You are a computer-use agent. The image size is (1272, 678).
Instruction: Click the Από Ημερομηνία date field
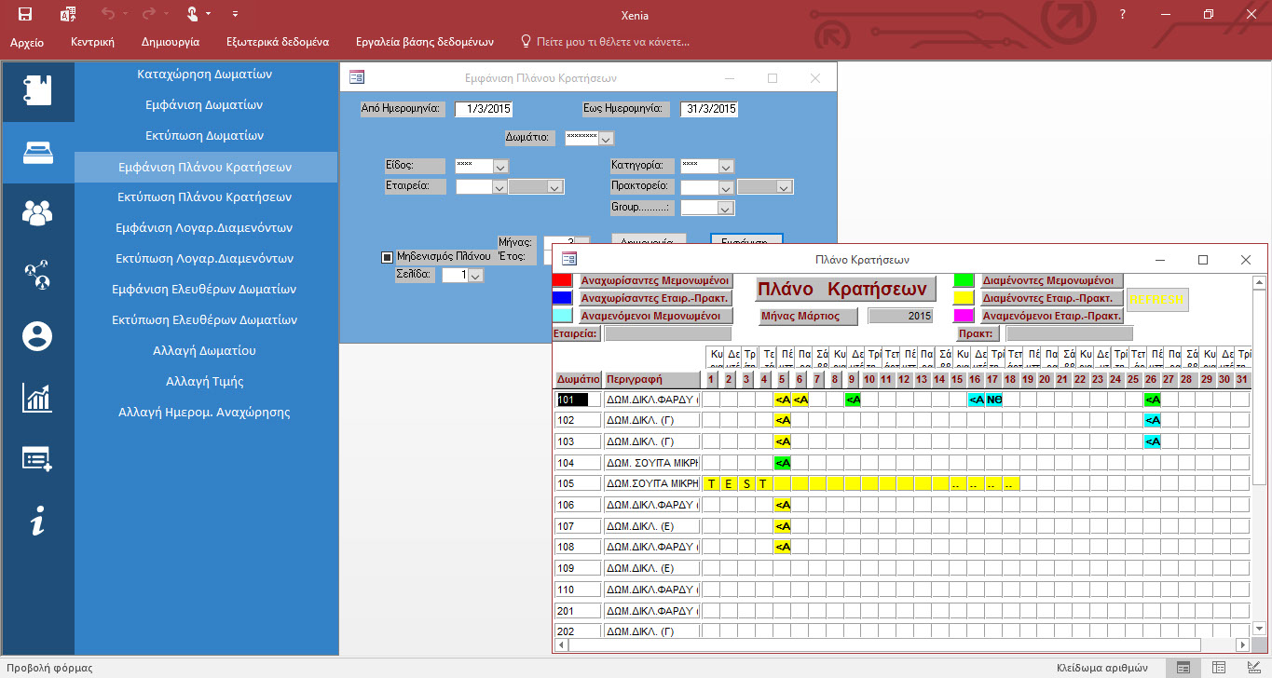[x=484, y=109]
